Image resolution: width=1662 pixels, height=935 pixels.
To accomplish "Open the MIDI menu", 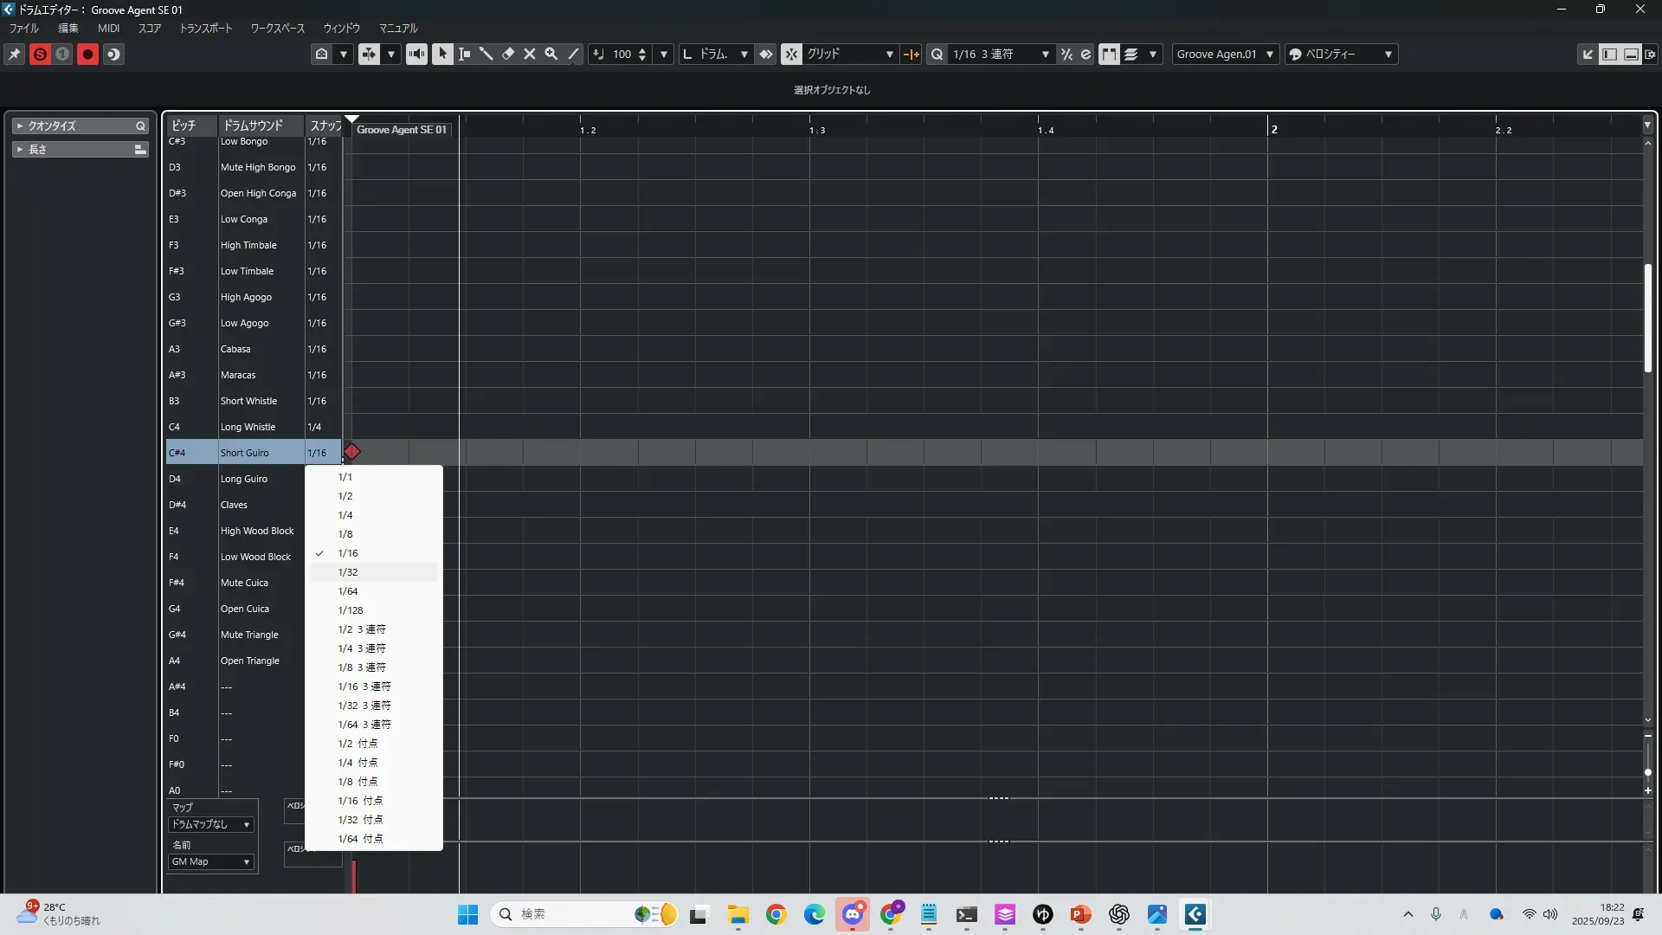I will click(108, 28).
